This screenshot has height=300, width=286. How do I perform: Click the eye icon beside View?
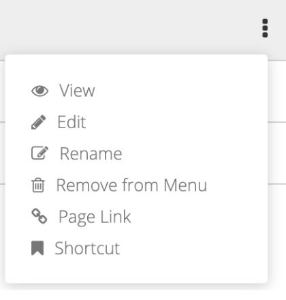click(39, 91)
